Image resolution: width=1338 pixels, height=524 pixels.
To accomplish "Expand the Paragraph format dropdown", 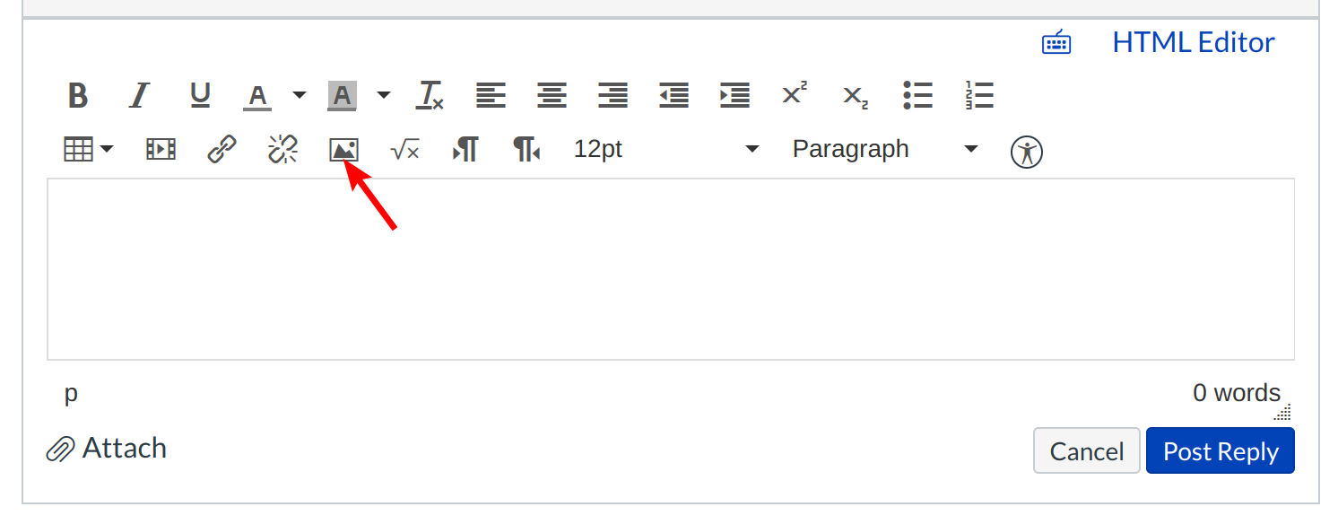I will point(884,149).
